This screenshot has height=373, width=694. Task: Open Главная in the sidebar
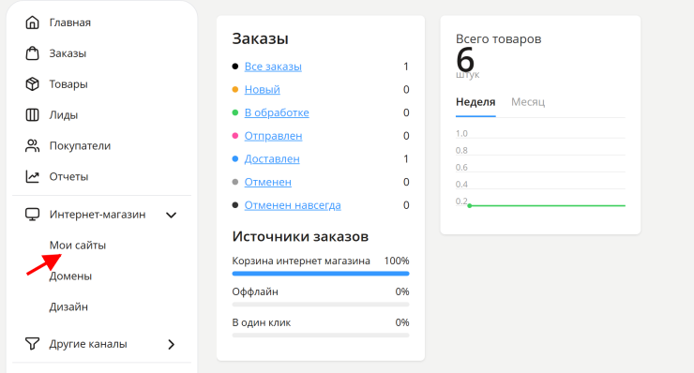point(70,22)
